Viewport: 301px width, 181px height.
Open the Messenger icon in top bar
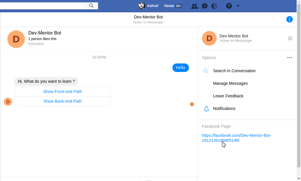point(205,6)
